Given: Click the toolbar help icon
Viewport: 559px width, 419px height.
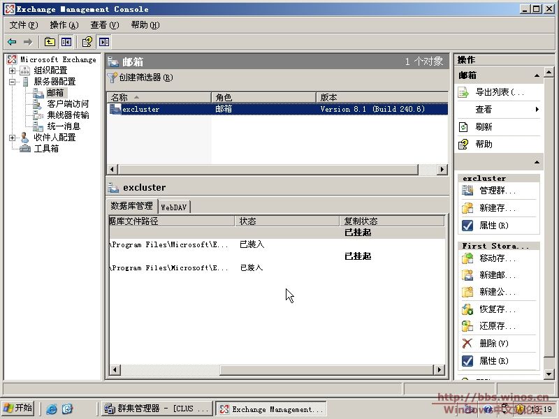Looking at the screenshot, I should (x=87, y=42).
